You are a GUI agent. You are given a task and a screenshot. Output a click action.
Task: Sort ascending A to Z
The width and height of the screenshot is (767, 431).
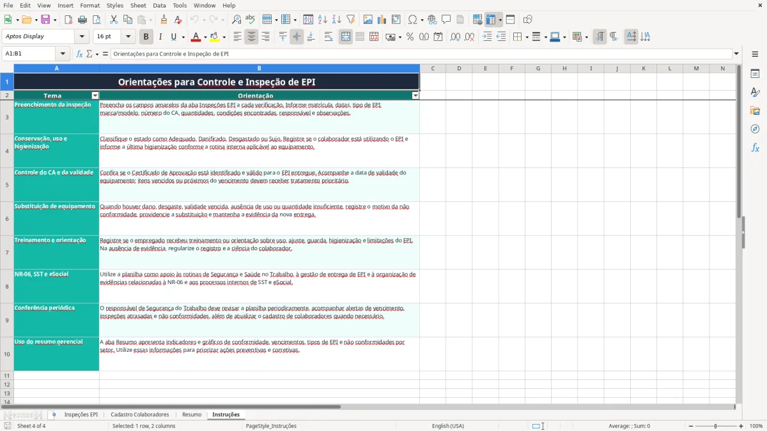(x=323, y=20)
